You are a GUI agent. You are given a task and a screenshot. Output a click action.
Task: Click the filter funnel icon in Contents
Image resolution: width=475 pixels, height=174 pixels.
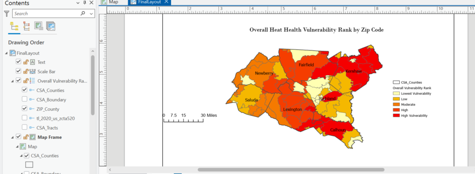(x=6, y=13)
